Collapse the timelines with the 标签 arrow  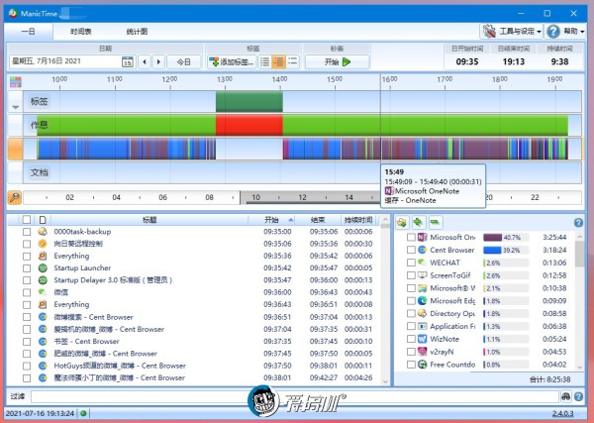pos(15,107)
